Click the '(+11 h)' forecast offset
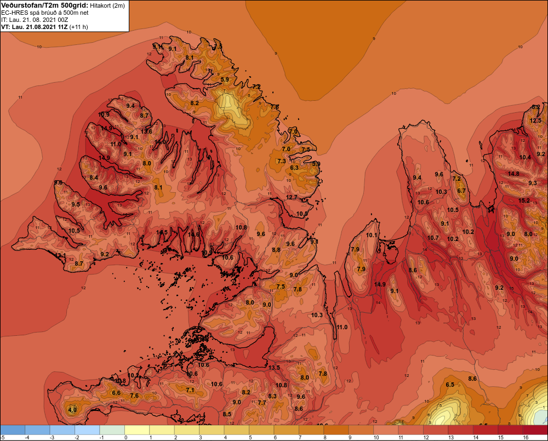The image size is (548, 441). pos(78,27)
